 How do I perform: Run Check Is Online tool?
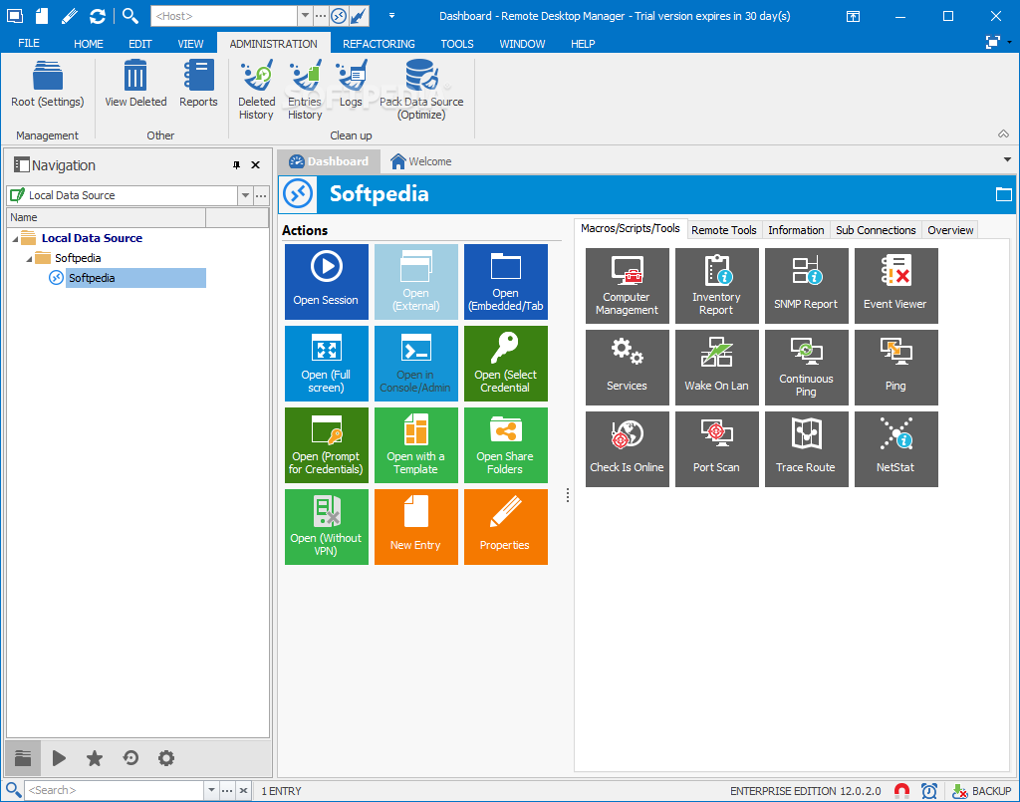click(x=628, y=448)
